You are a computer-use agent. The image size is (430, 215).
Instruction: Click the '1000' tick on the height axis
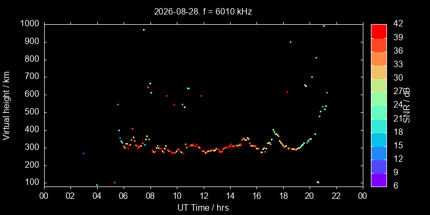[x=30, y=24]
